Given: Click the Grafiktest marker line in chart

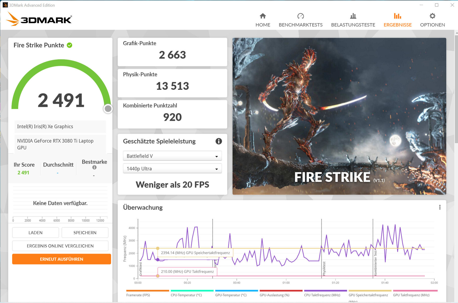Looking at the screenshot, I should click(x=138, y=249).
